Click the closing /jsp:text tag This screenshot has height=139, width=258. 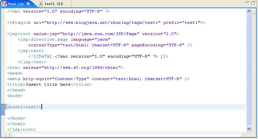point(32,62)
